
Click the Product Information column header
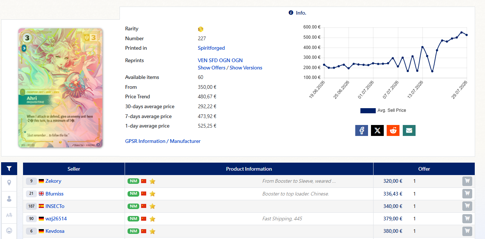(x=249, y=169)
